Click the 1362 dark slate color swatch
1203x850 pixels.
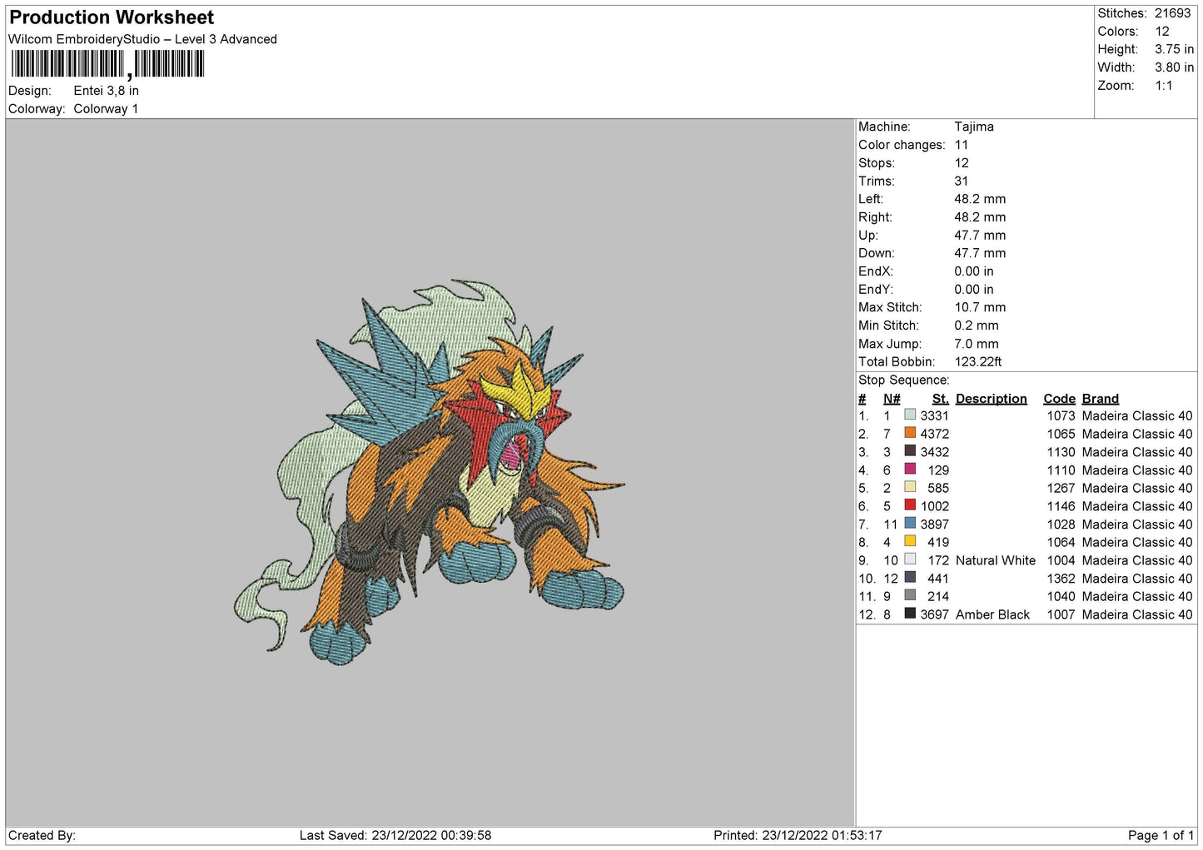[910, 578]
